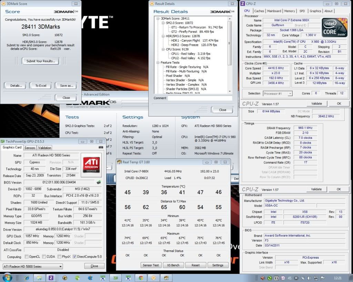The width and height of the screenshot is (353, 282).
Task: Collapse the CPU Score tree node
Action: pyautogui.click(x=163, y=49)
